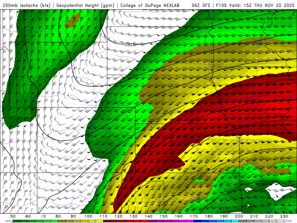This screenshot has width=297, height=223.
Task: Click the bright yellow color bar segment before 110
Action: click(99, 221)
